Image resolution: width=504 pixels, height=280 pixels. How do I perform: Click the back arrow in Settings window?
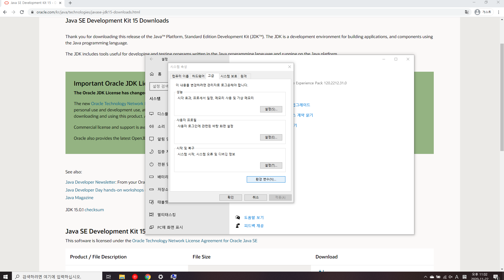(x=152, y=59)
